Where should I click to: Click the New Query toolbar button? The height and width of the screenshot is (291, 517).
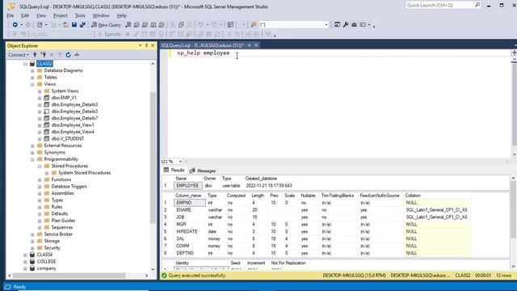[106, 25]
